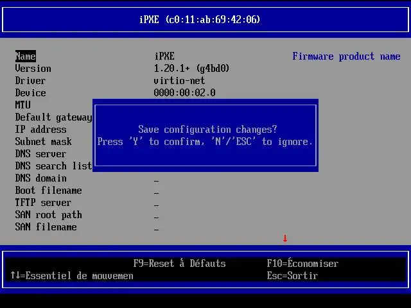Click the virtio-net driver value
Image resolution: width=411 pixels, height=308 pixels.
(179, 81)
